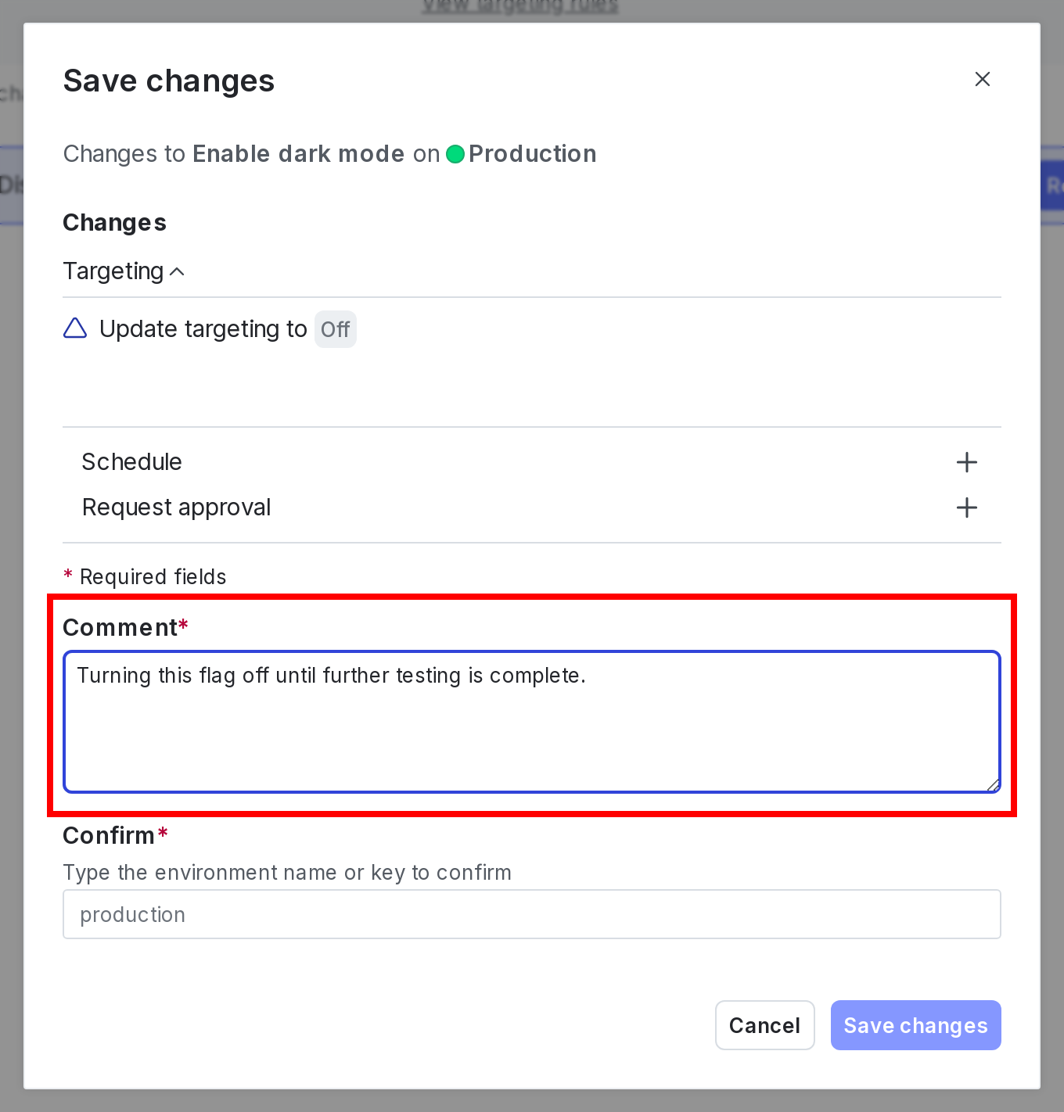The width and height of the screenshot is (1064, 1112).
Task: Collapse the Targeting section chevron
Action: coord(177,272)
